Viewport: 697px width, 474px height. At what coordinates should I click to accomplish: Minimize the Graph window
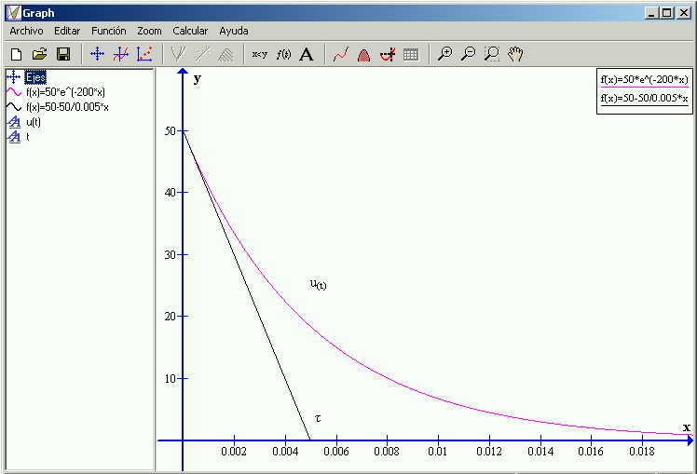[x=651, y=13]
